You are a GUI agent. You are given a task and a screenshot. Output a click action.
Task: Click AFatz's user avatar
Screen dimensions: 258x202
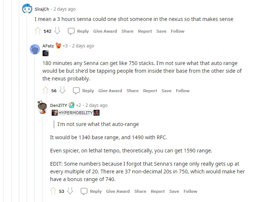pyautogui.click(x=35, y=49)
